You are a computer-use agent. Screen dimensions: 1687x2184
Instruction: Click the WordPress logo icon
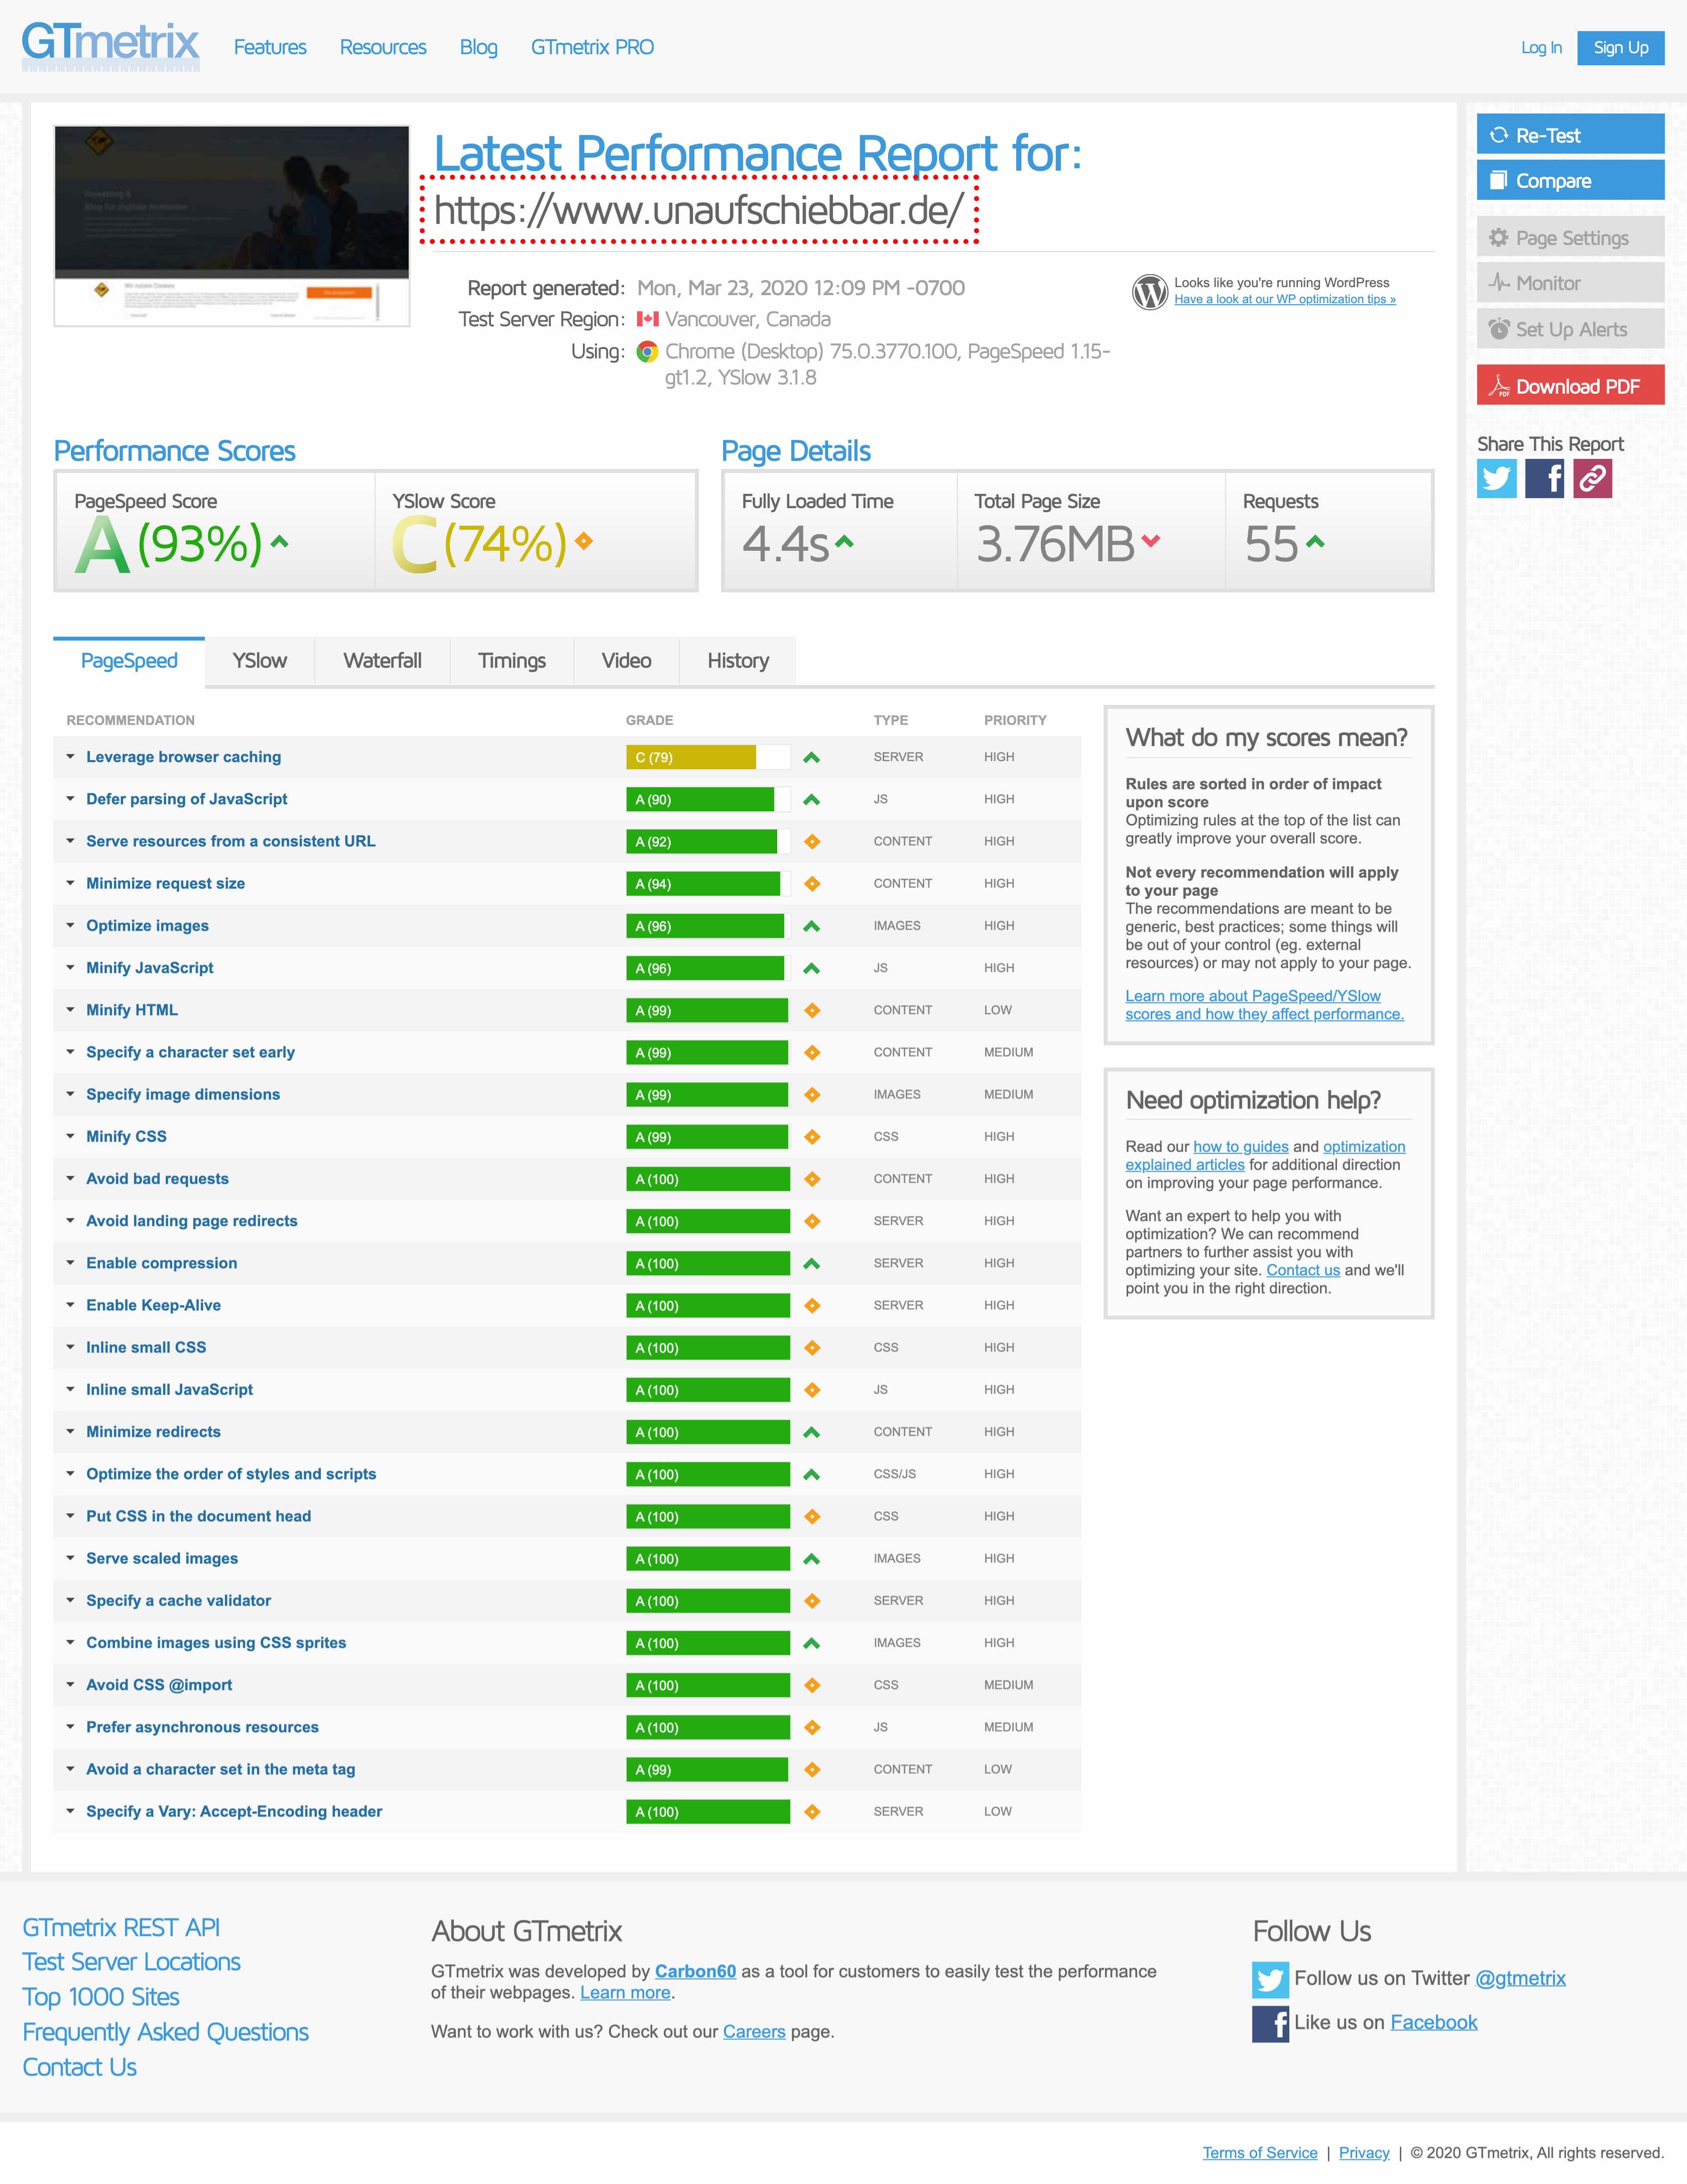[x=1150, y=291]
